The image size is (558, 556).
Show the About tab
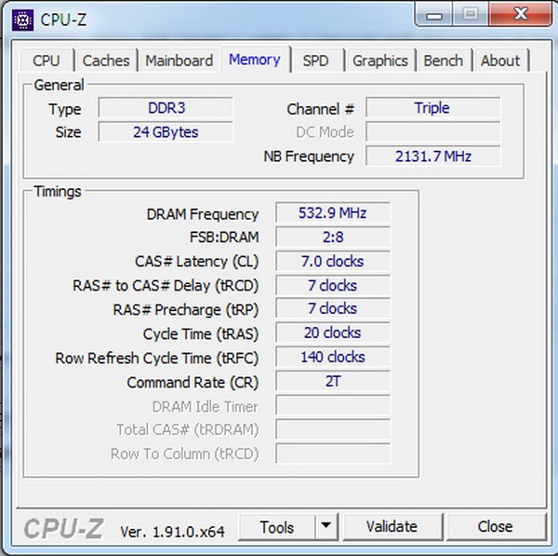(x=500, y=61)
